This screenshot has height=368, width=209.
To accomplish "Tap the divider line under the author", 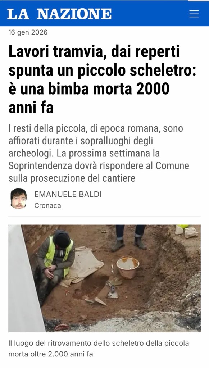I will coord(104,216).
